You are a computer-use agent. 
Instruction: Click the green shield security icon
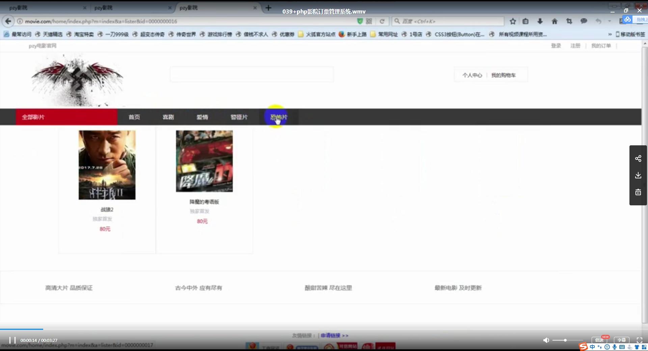tap(360, 21)
